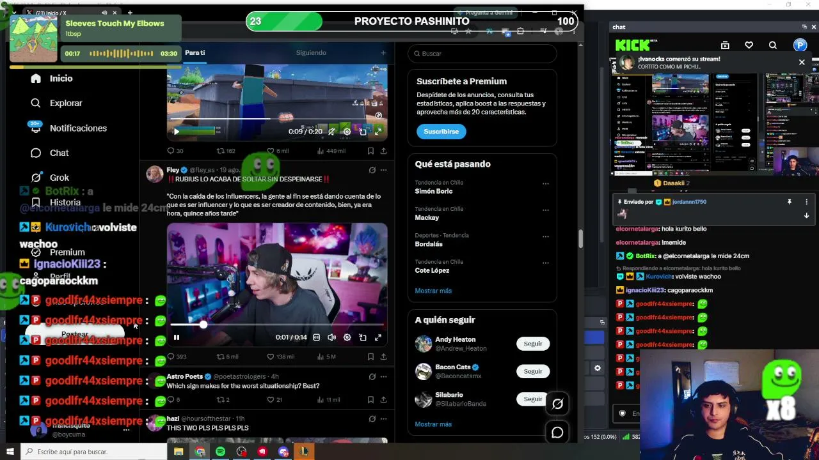Open the pinned message options menu in Kick

tap(806, 202)
